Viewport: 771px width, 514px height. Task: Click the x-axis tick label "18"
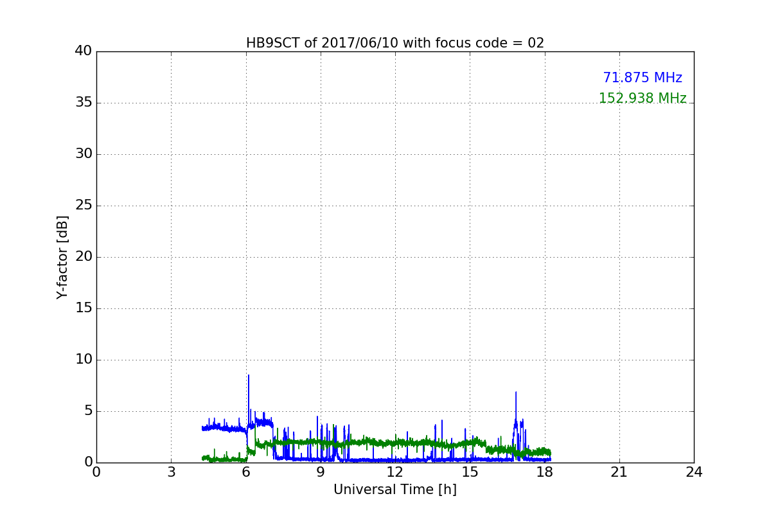pyautogui.click(x=544, y=472)
